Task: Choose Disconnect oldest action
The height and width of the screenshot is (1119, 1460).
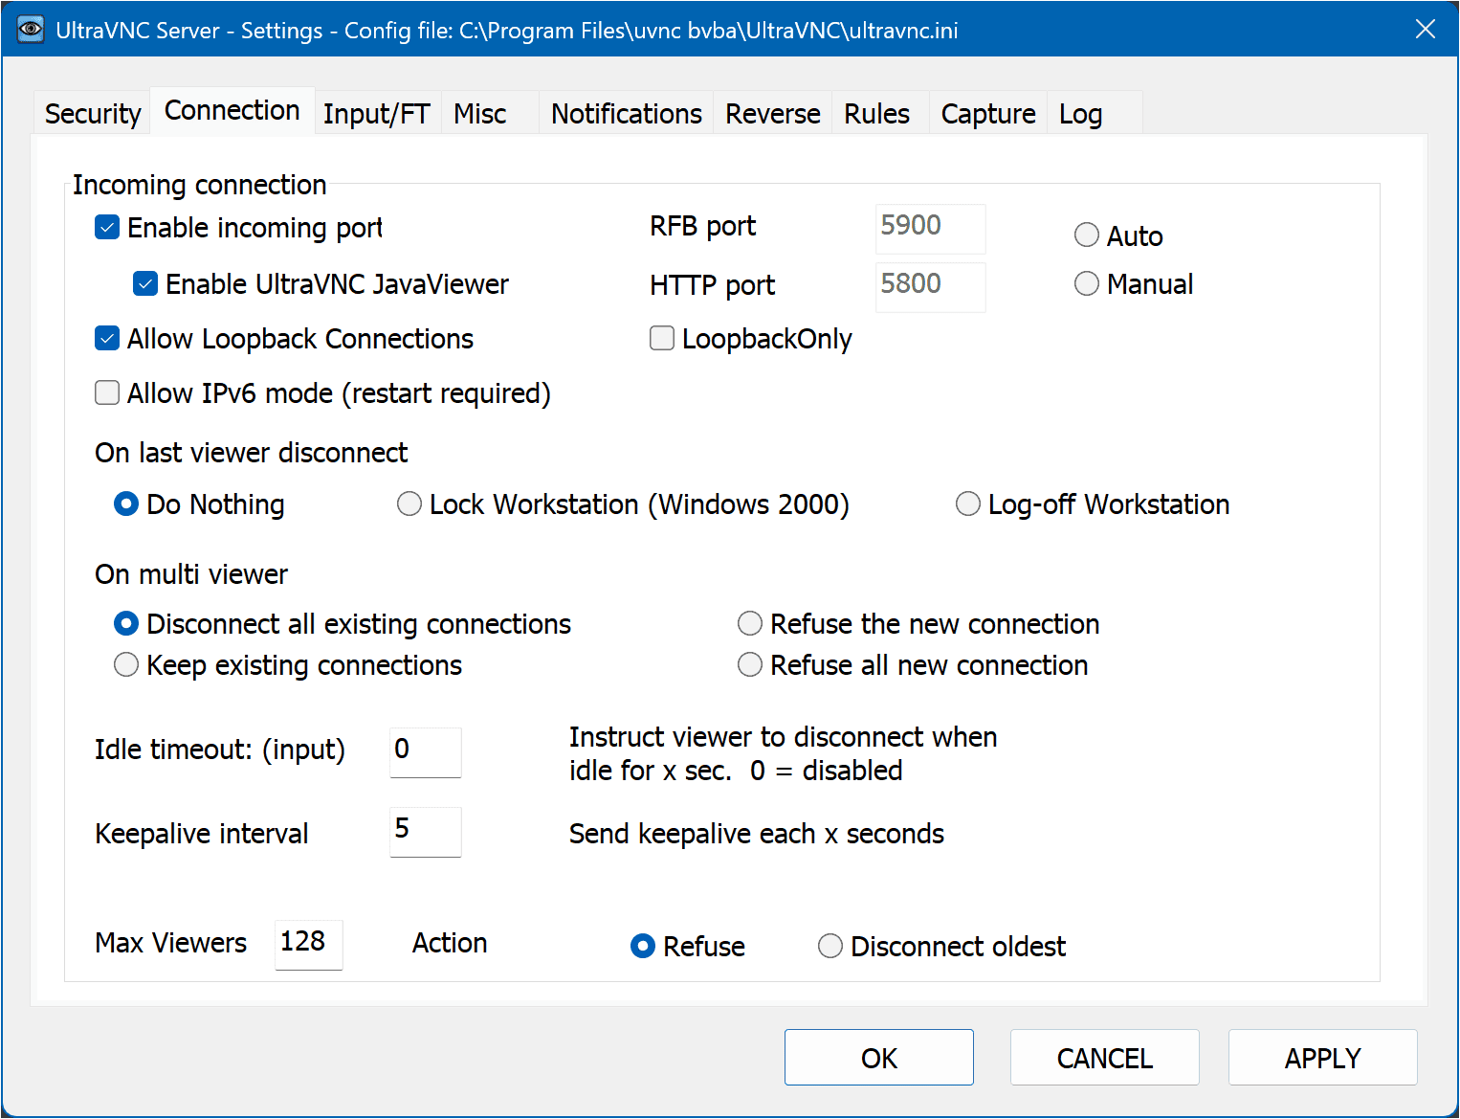Action: [830, 947]
